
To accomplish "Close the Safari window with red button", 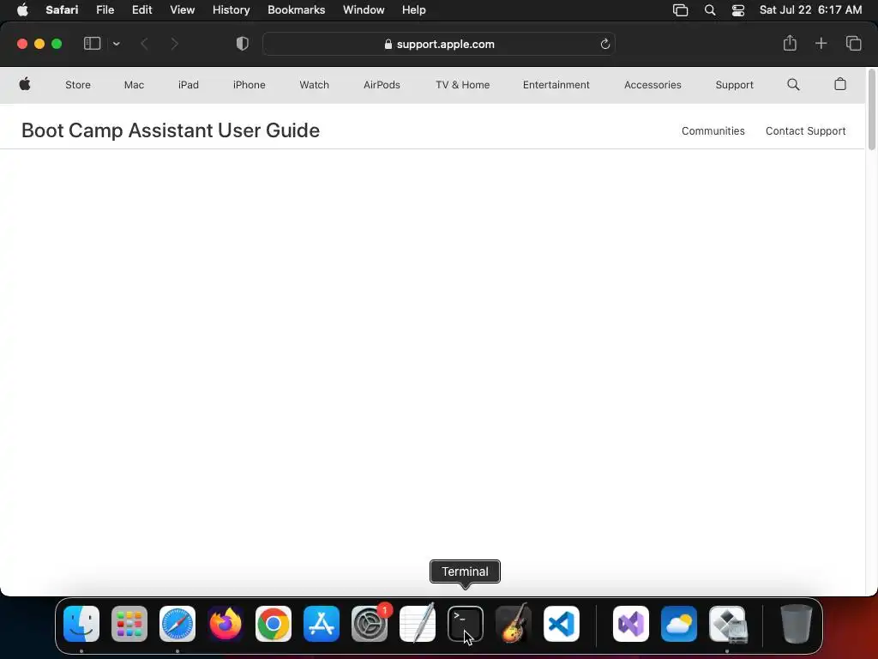I will coord(22,44).
